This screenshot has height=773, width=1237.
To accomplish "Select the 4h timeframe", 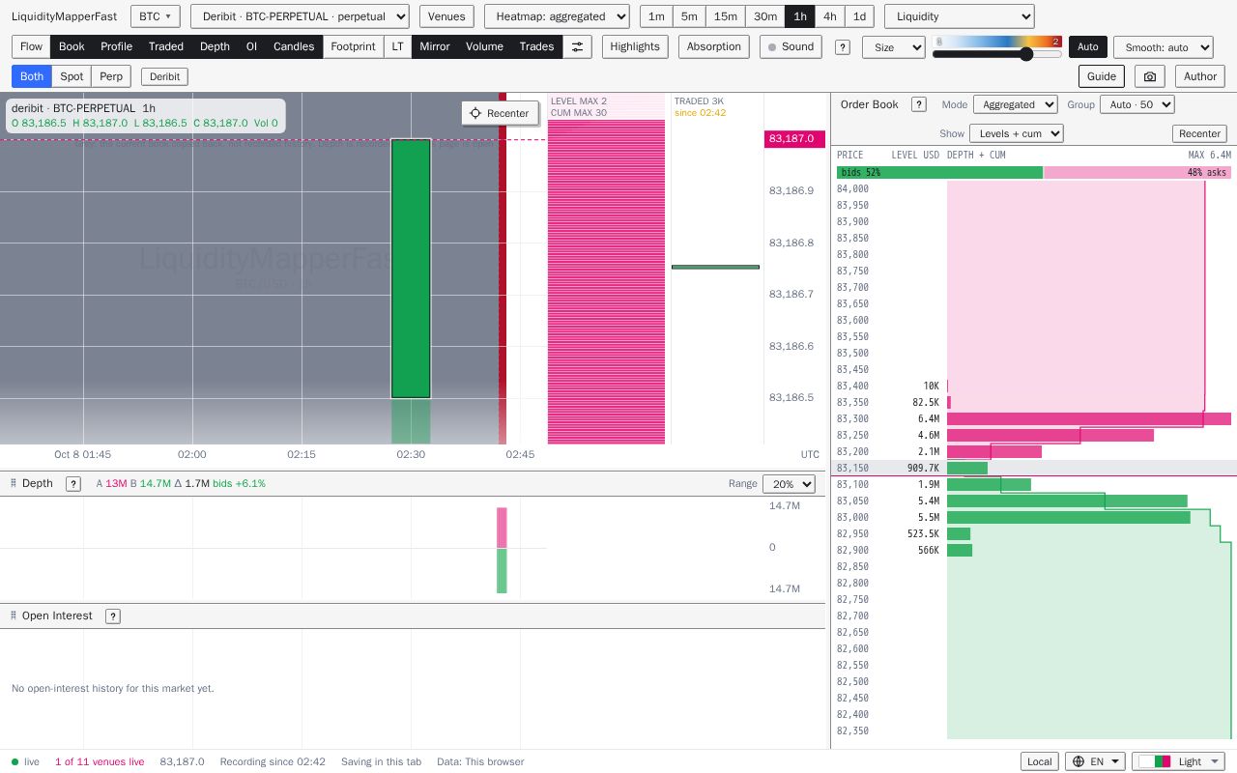I will pos(829,16).
